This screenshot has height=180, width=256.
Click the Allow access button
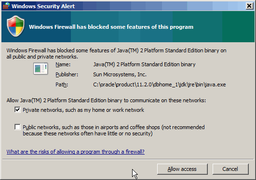click(x=182, y=169)
